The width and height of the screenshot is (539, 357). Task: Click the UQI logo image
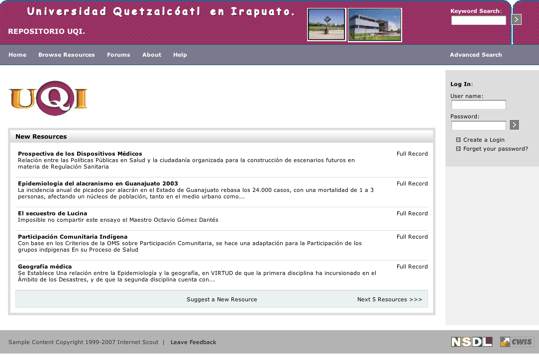click(48, 98)
